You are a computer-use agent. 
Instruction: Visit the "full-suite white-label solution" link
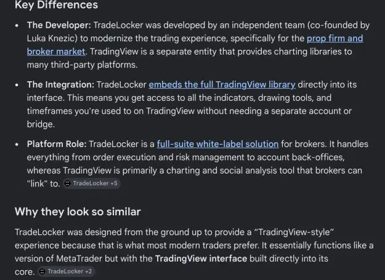click(218, 144)
